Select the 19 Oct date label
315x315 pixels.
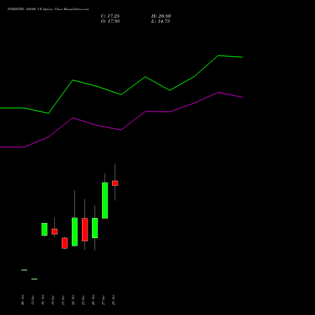(53, 300)
